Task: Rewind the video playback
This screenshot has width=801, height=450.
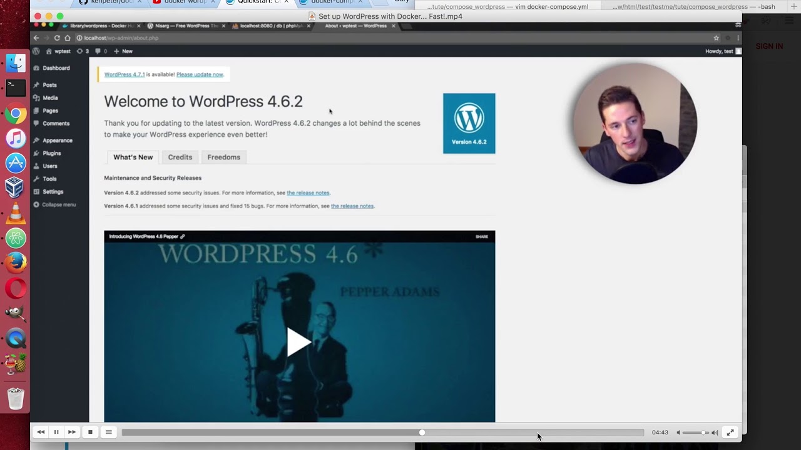Action: point(41,432)
